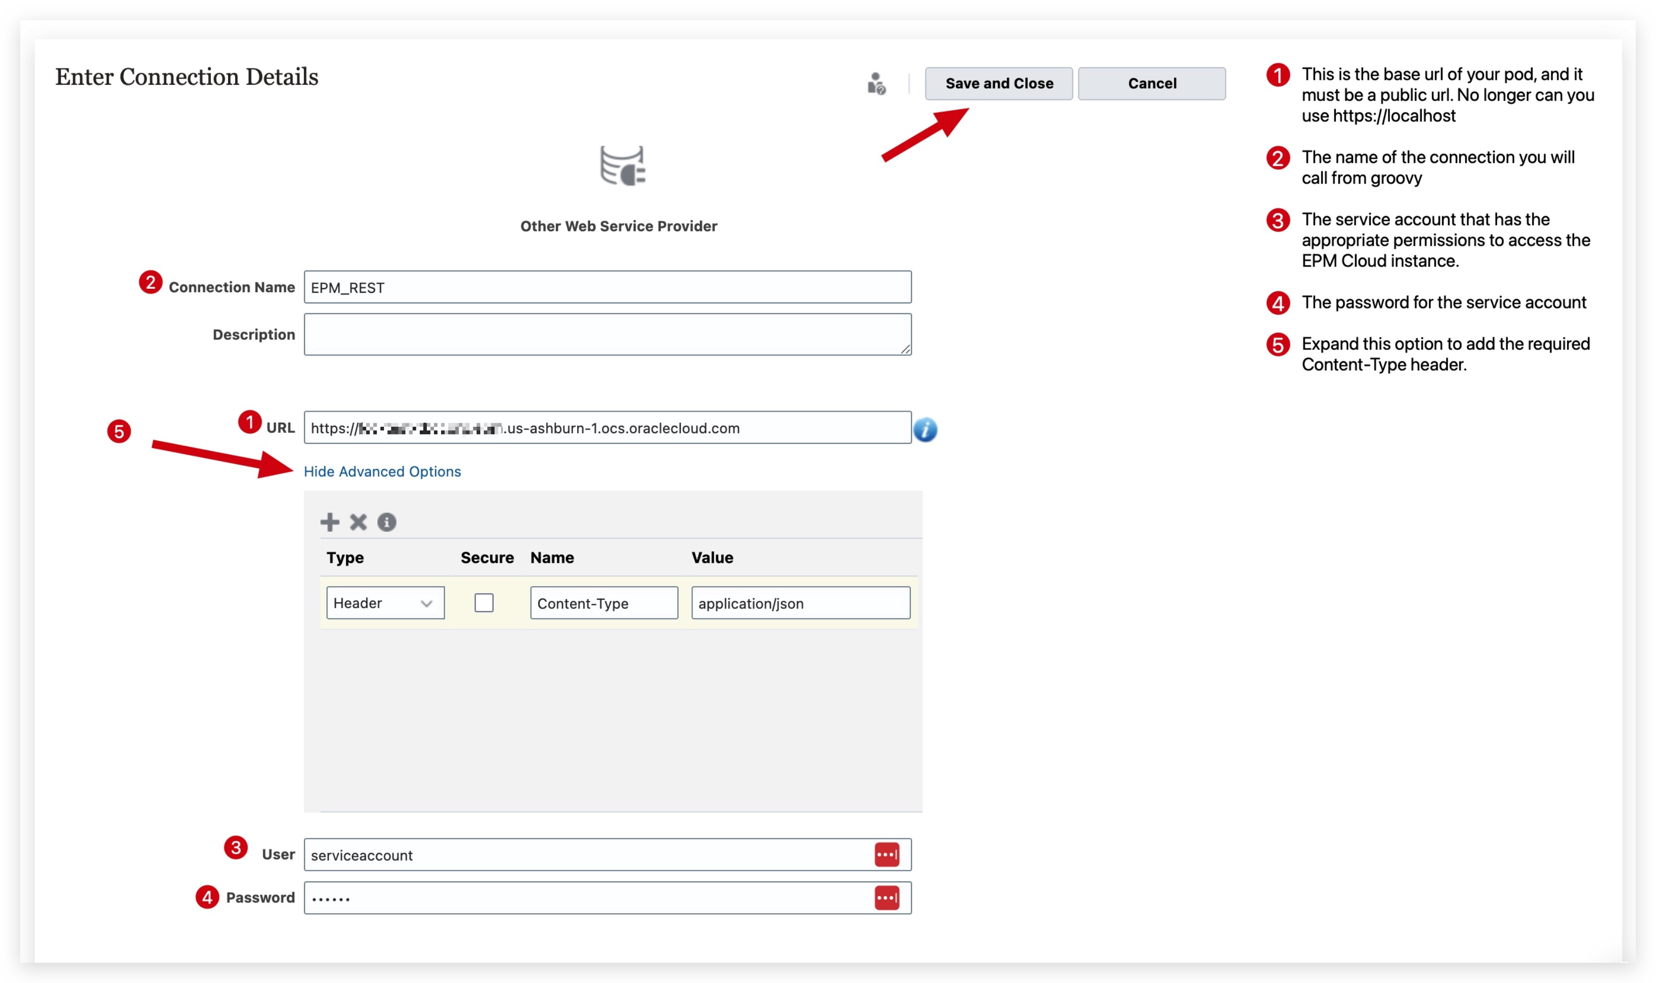Viewport: 1656px width, 983px height.
Task: Open the Header type dropdown
Action: [x=385, y=603]
